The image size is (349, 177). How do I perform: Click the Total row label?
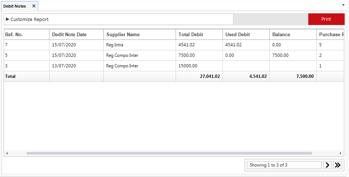tap(10, 76)
